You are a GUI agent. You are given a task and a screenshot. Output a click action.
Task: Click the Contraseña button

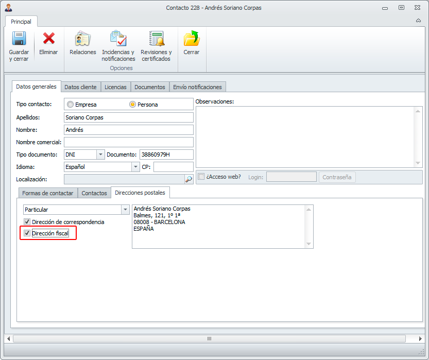coord(337,177)
